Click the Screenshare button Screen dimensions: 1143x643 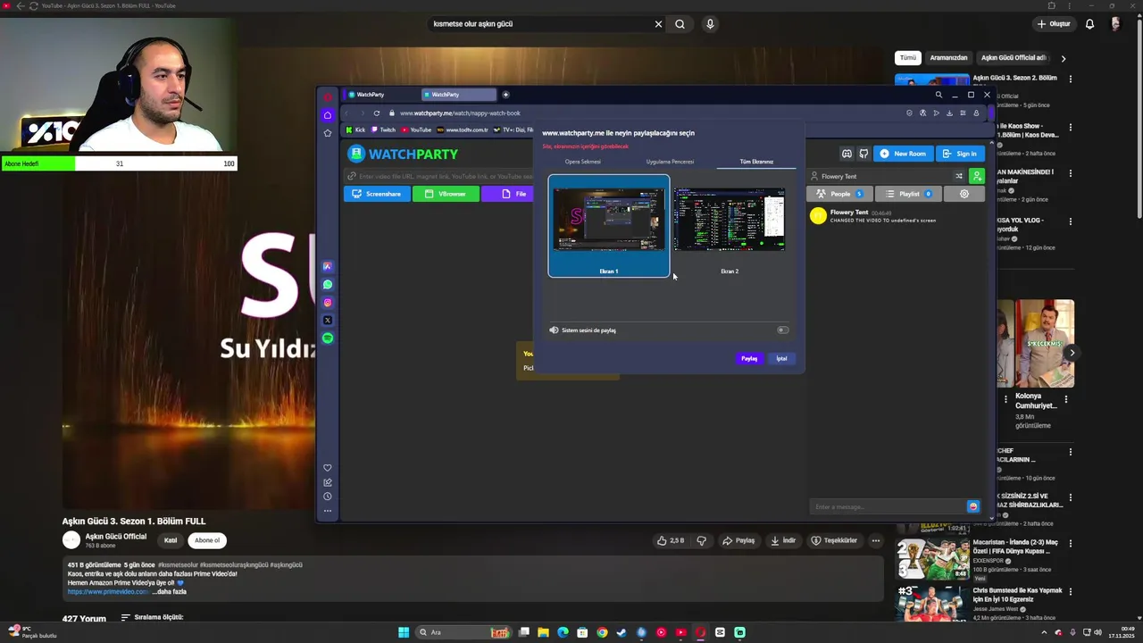pos(377,194)
